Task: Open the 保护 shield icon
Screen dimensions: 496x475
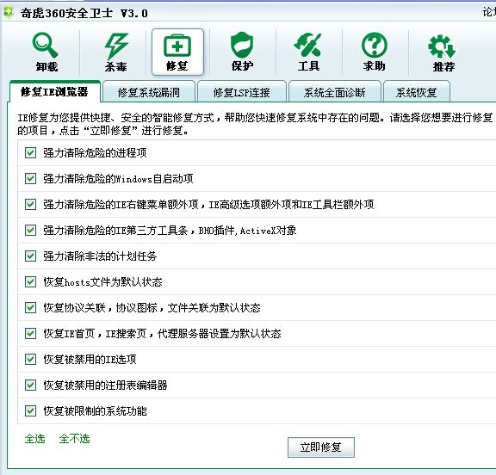Action: (x=242, y=45)
